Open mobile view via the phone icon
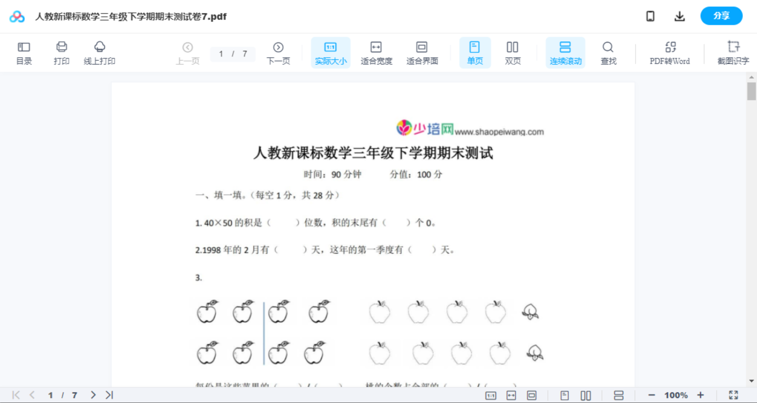Viewport: 757px width, 403px height. (650, 16)
